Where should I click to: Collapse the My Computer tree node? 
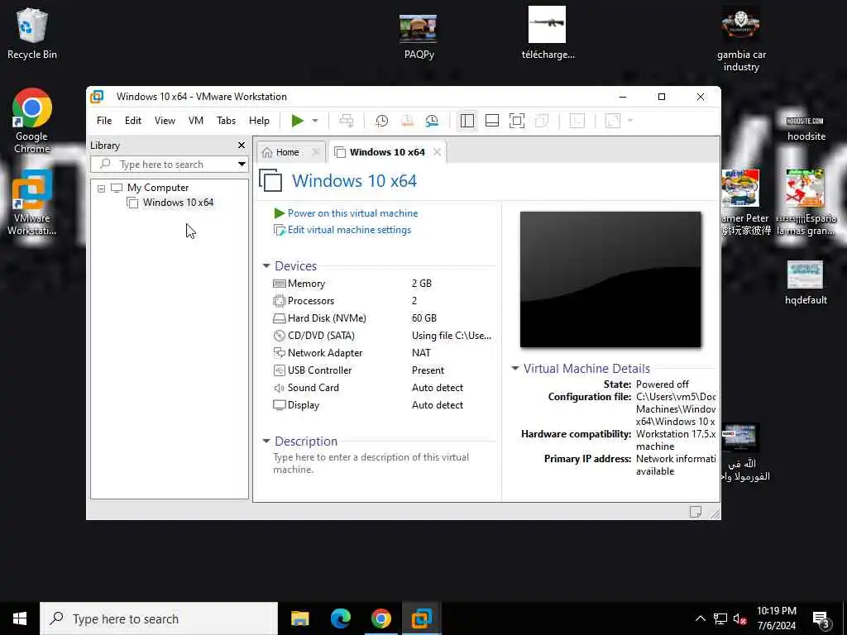click(x=101, y=188)
